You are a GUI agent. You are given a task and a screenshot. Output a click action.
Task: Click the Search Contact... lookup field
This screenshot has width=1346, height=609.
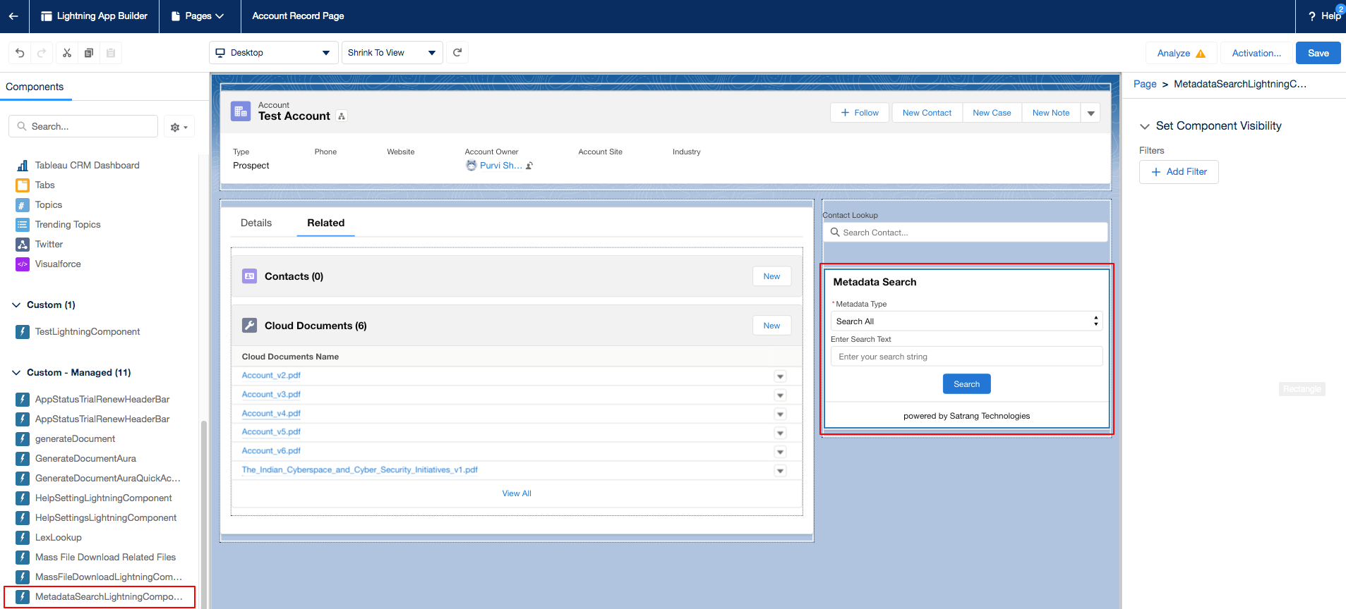tap(965, 233)
